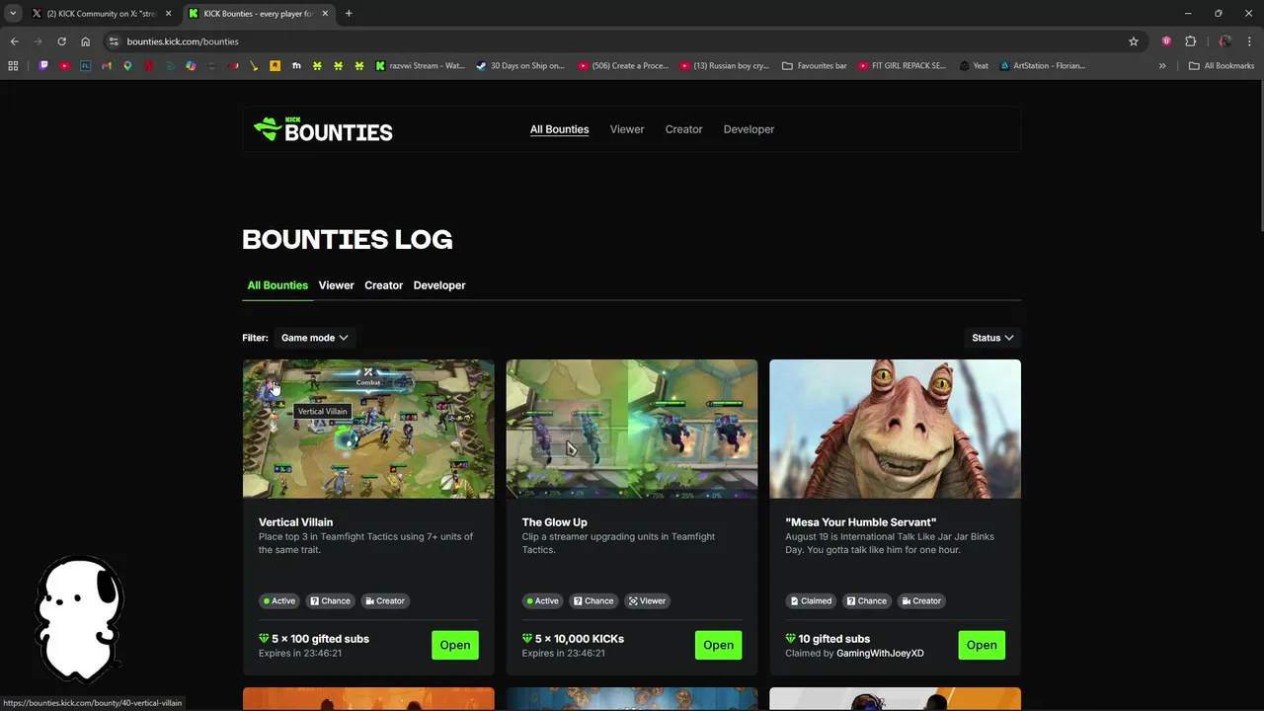
Task: Open the Twitch bookmark icon
Action: 43,66
